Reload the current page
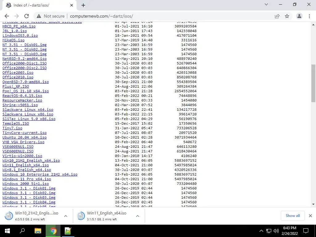Image resolution: width=316 pixels, height=237 pixels. click(x=27, y=16)
